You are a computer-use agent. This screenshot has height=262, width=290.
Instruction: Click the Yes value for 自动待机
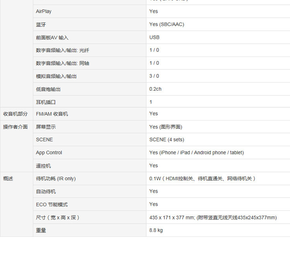(x=154, y=191)
